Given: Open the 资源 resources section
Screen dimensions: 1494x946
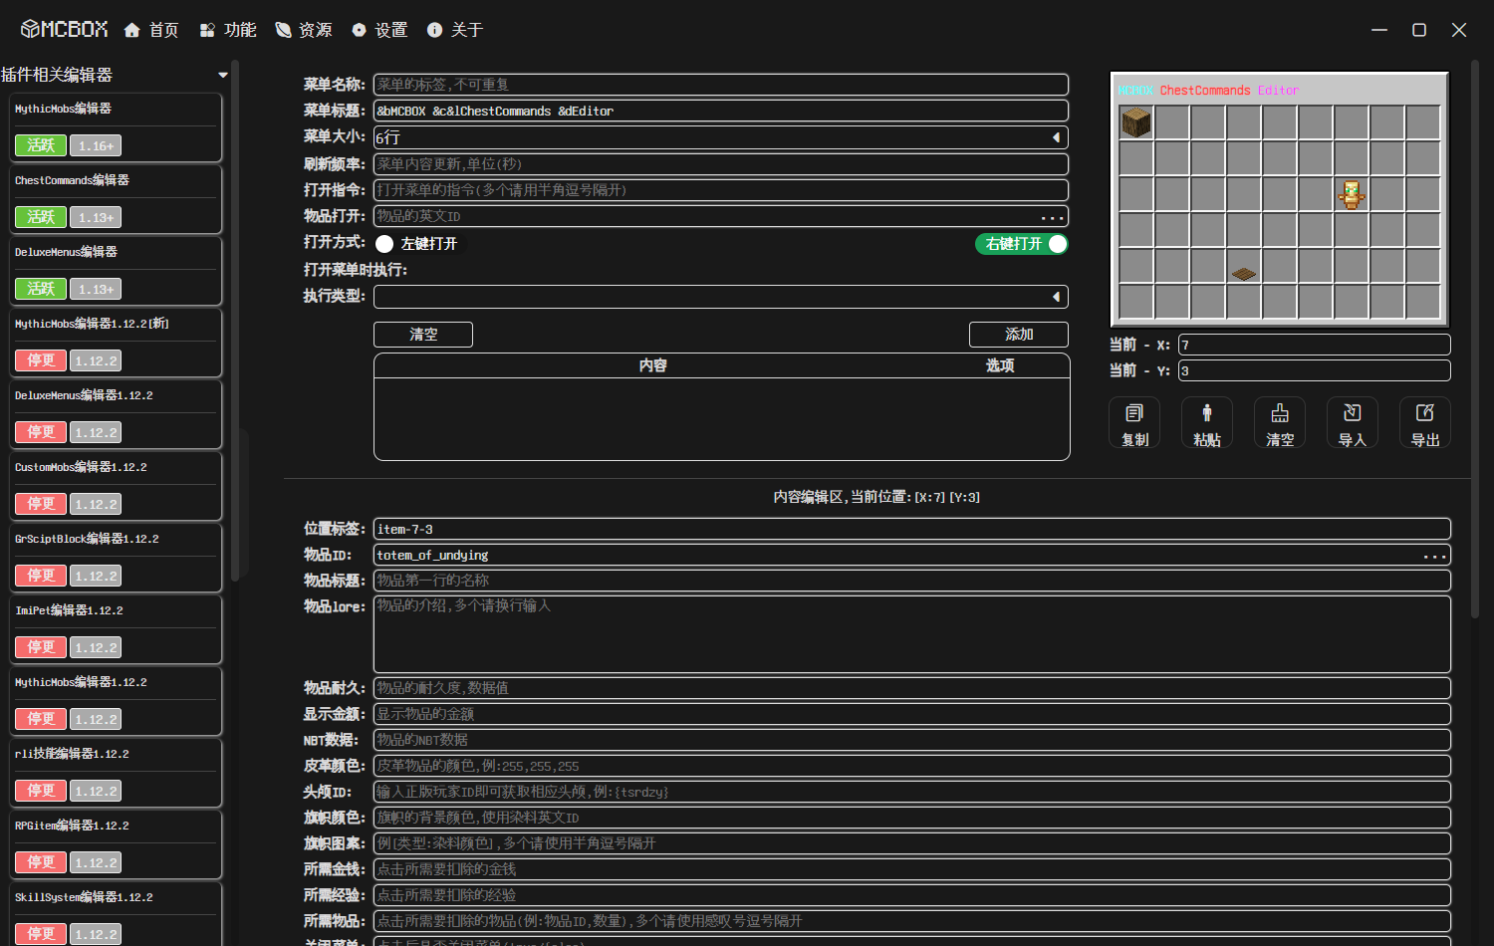Looking at the screenshot, I should click(304, 30).
